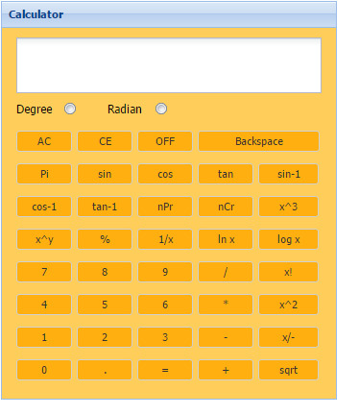
Task: Insert Pi using the Pi button
Action: (44, 174)
